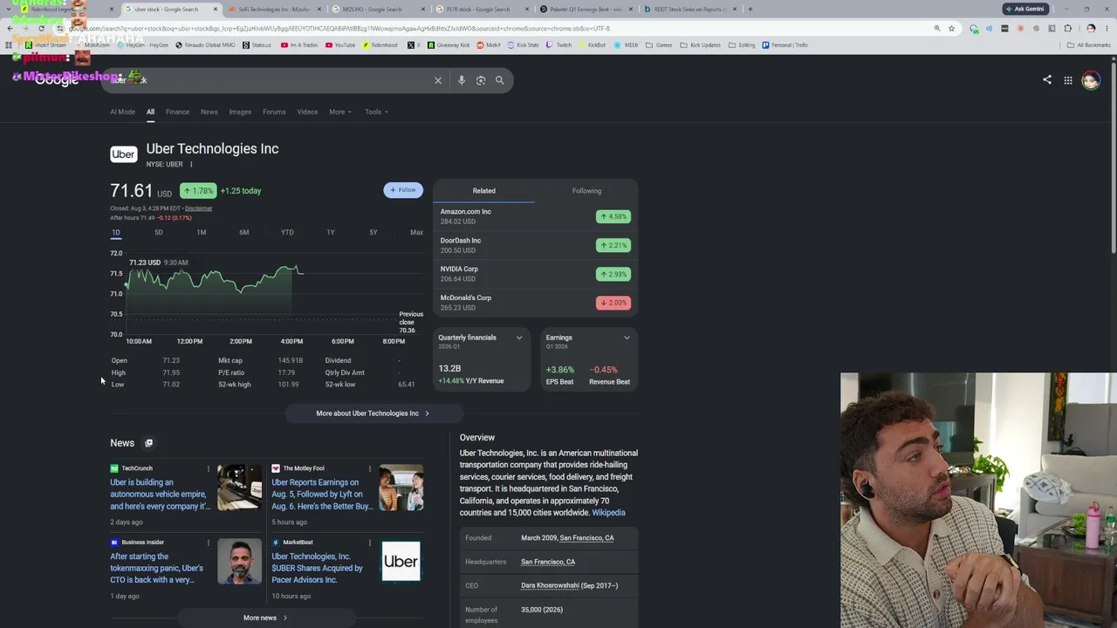Switch to AI Mode search tab
Viewport: 1117px width, 628px height.
point(122,112)
